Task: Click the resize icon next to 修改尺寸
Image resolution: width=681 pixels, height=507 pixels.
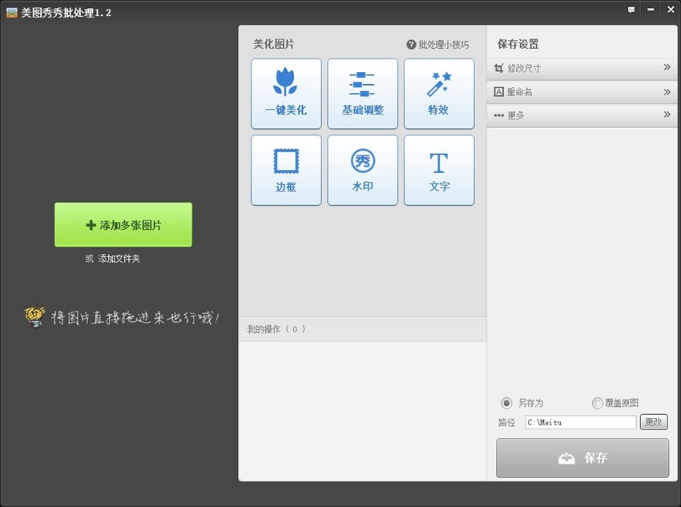Action: coord(500,68)
